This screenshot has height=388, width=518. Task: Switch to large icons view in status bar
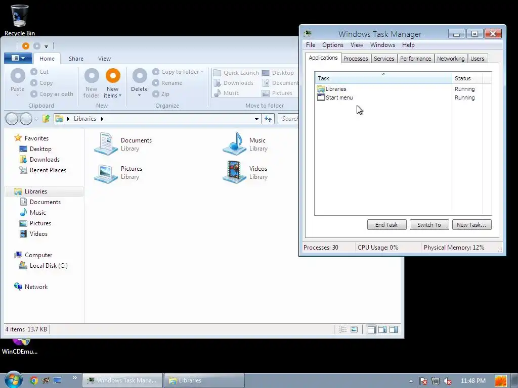pyautogui.click(x=354, y=329)
